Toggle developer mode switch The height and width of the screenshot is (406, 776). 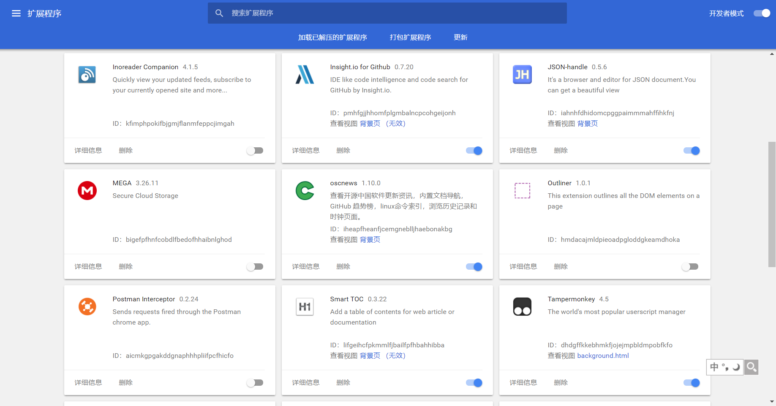tap(762, 14)
